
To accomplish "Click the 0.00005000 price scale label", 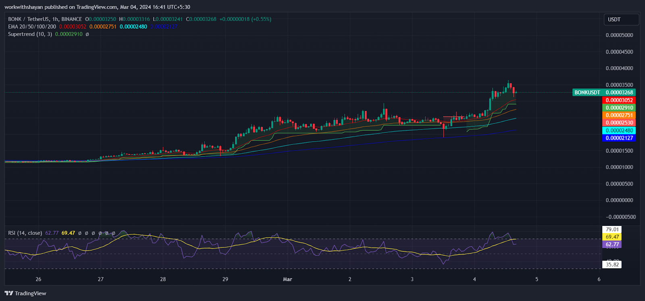I will [x=619, y=35].
